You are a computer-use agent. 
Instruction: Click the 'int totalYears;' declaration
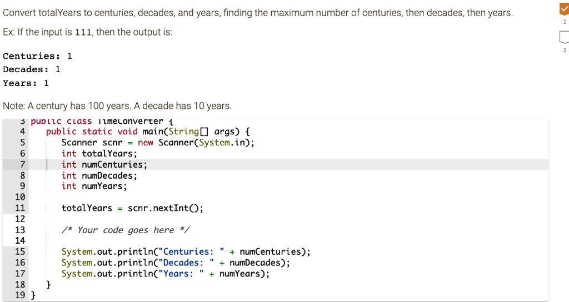click(x=99, y=153)
